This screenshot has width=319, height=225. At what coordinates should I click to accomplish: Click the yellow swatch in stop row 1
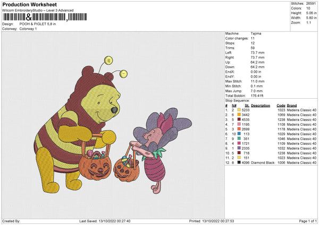tap(239, 110)
